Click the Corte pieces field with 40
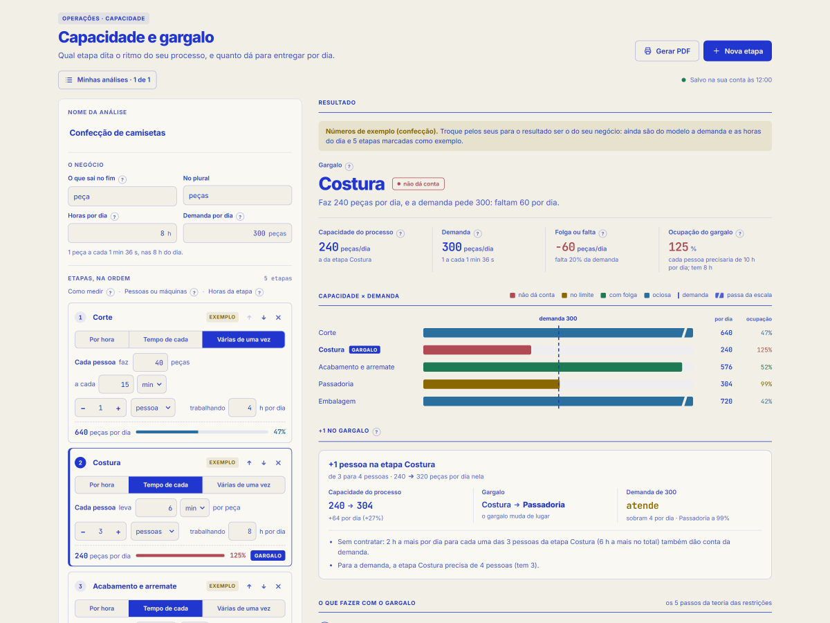This screenshot has width=830, height=623. (150, 362)
